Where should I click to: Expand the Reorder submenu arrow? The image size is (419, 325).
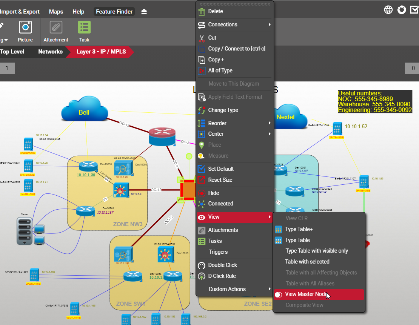(x=270, y=123)
